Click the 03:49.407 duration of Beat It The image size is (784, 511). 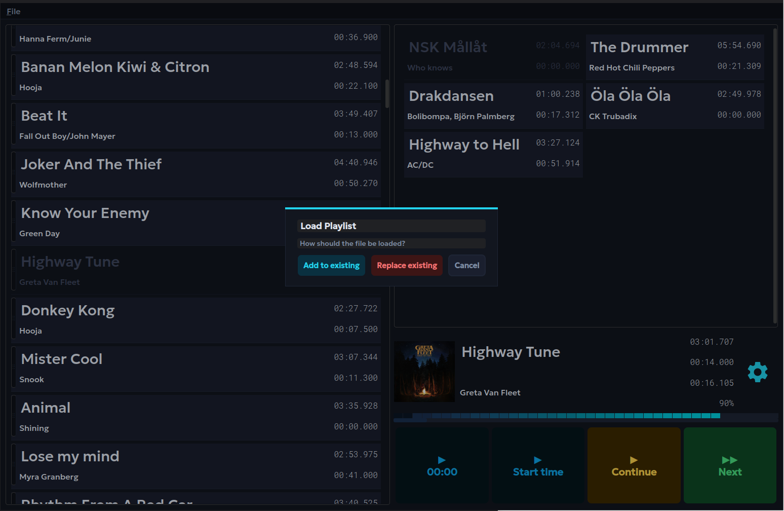pos(356,114)
